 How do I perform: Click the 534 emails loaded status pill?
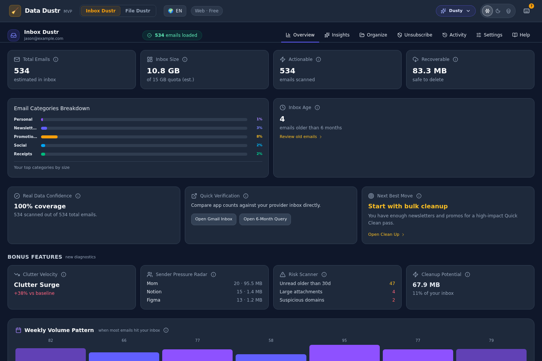pyautogui.click(x=172, y=35)
